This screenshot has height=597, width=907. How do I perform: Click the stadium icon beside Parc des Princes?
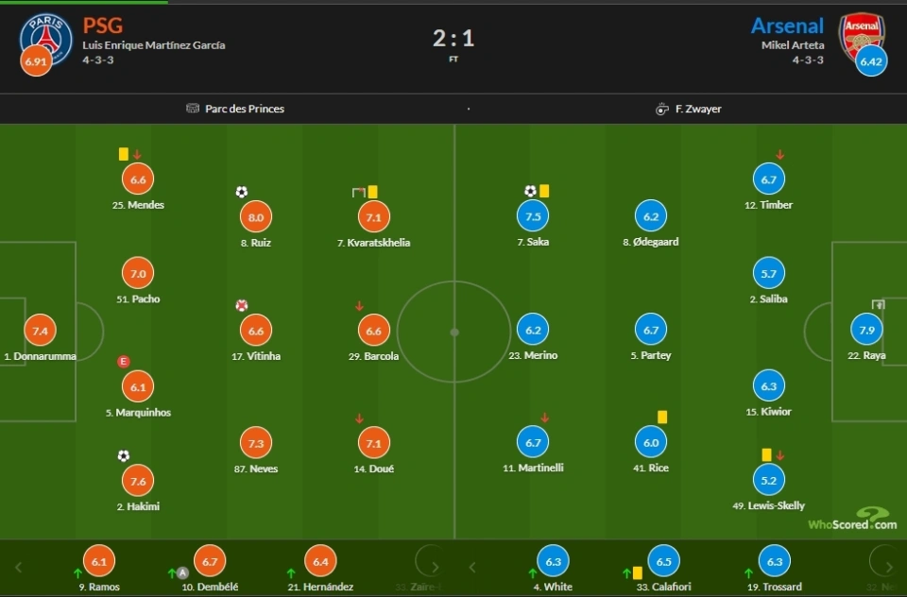tap(193, 109)
